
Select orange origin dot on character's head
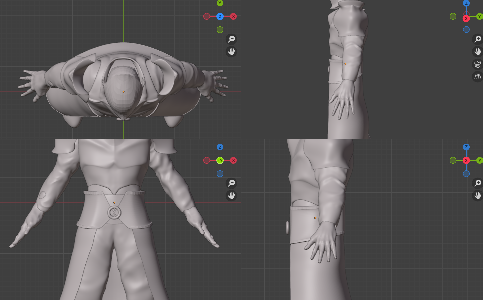[124, 92]
